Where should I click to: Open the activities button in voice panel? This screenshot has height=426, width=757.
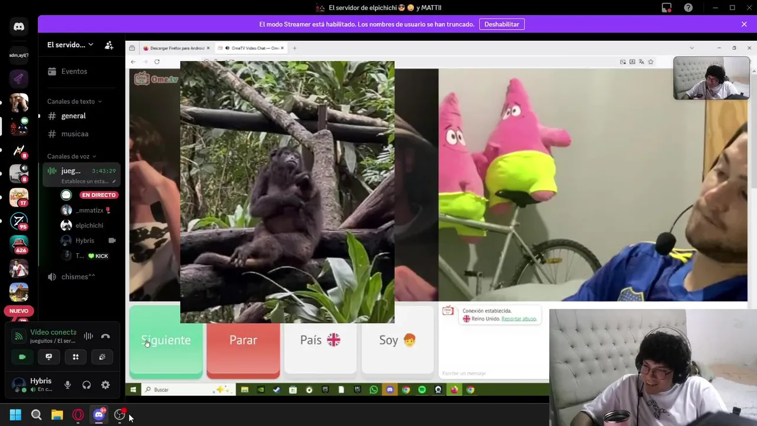click(75, 357)
